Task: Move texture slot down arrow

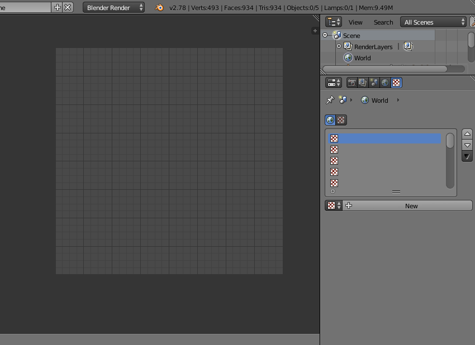Action: (467, 145)
